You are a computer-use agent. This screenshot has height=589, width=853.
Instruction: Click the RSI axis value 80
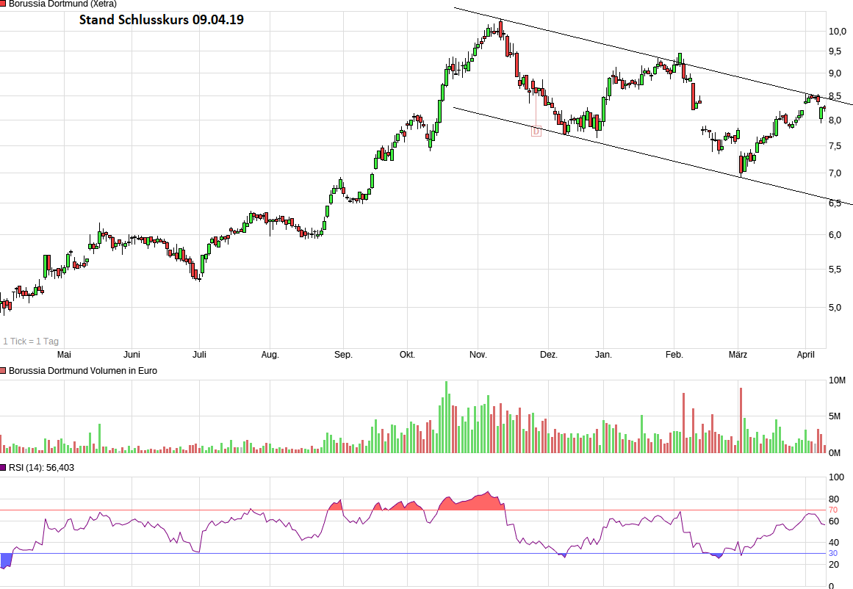coord(833,499)
